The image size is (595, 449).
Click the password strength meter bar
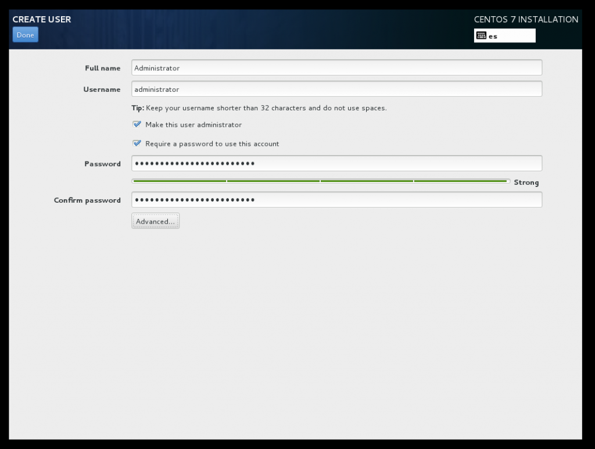320,181
